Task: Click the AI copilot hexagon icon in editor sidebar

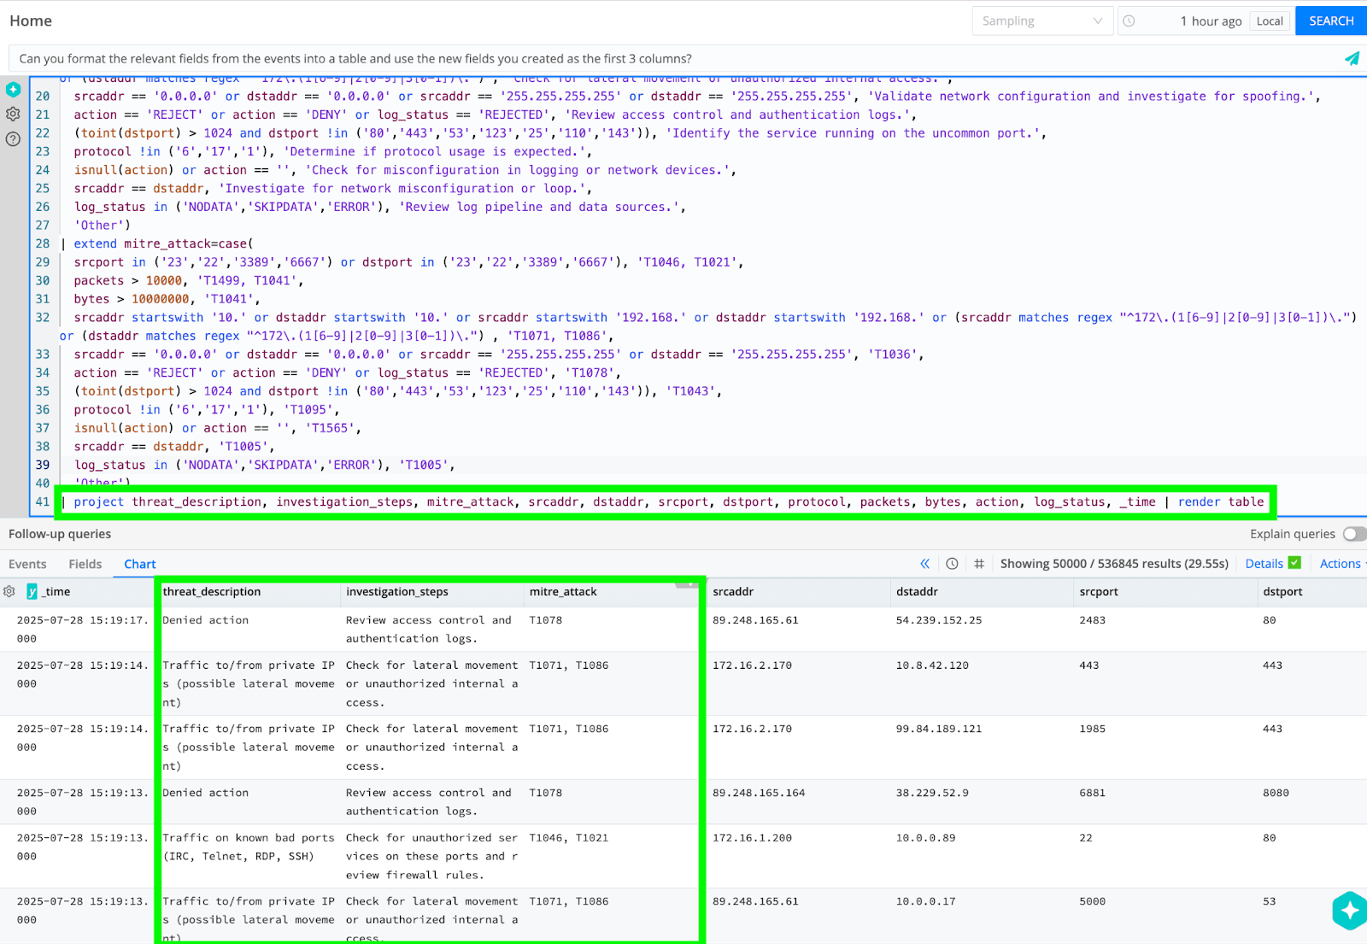Action: coord(13,90)
